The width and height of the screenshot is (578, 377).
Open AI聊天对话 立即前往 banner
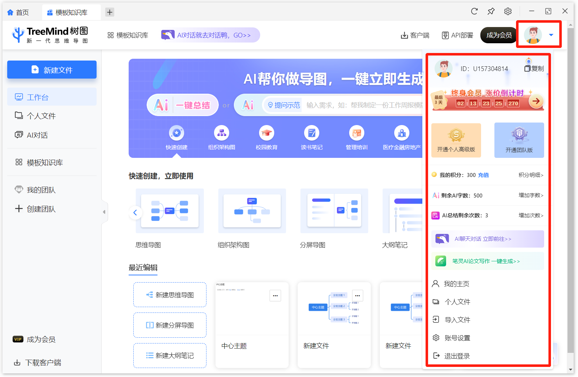point(488,239)
